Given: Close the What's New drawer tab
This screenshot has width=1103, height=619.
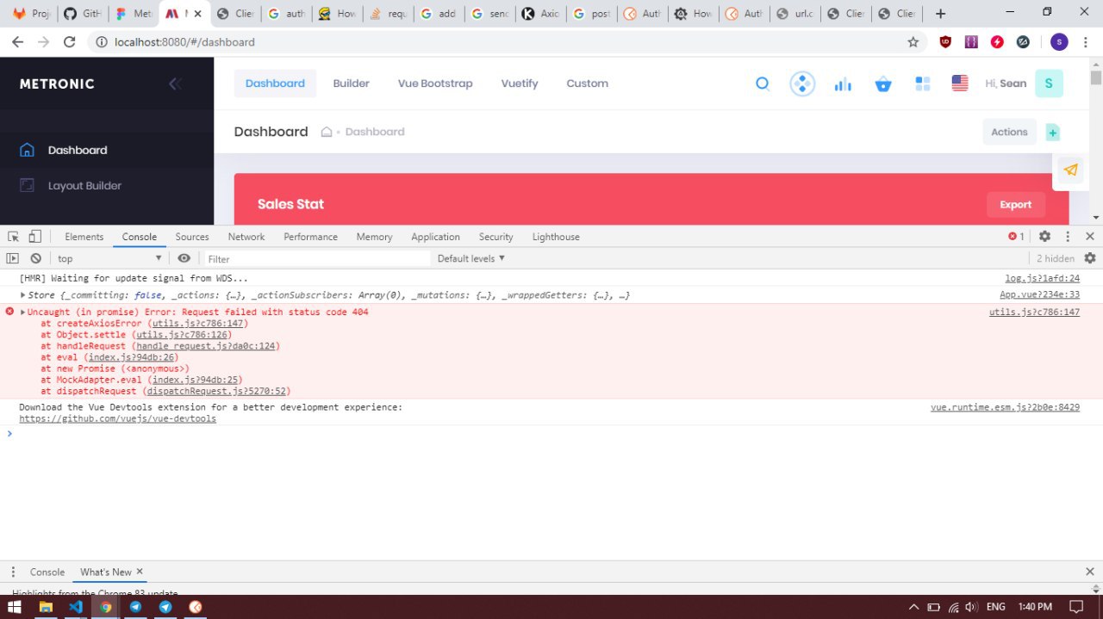Looking at the screenshot, I should [x=140, y=572].
